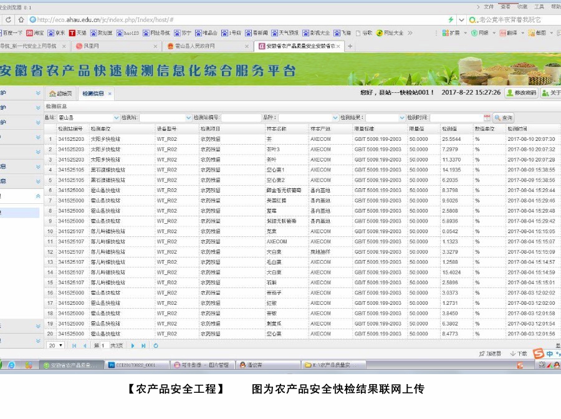Go to the next page arrow in pager
561x419 pixels.
pos(133,345)
